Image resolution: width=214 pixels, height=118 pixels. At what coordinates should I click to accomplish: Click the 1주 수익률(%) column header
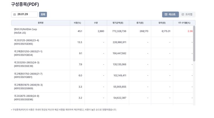[184, 23]
